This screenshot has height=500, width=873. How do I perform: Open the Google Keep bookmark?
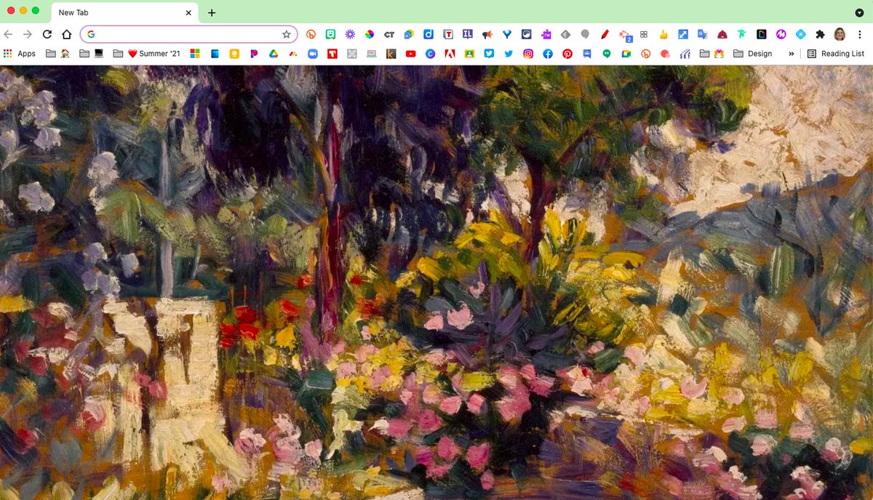234,54
